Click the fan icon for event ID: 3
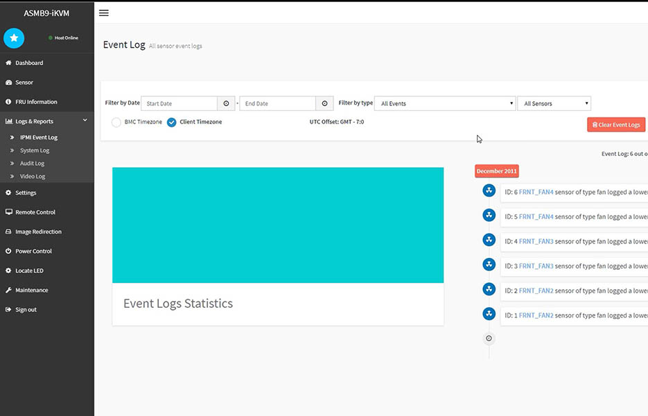The image size is (648, 416). (489, 264)
